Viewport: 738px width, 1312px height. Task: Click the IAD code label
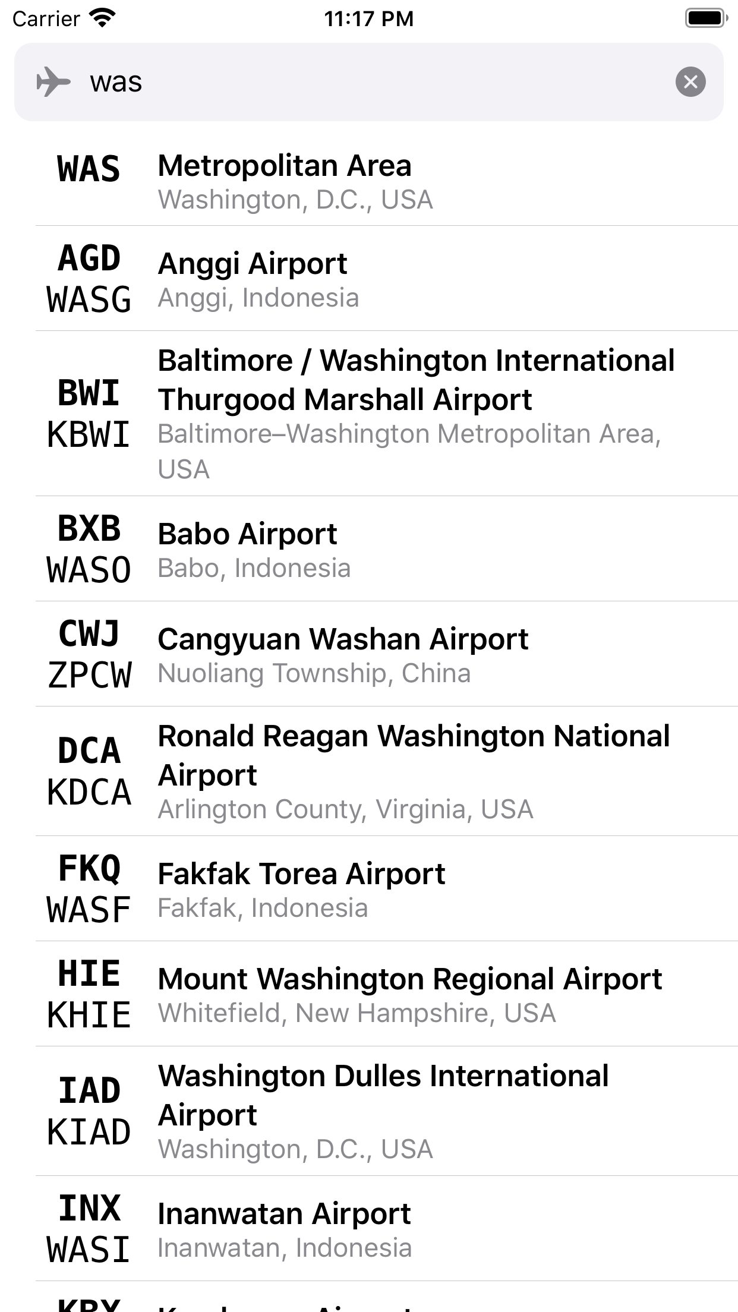89,1090
